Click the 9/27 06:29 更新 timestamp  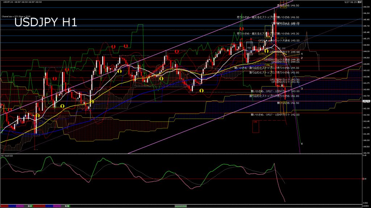(x=354, y=2)
